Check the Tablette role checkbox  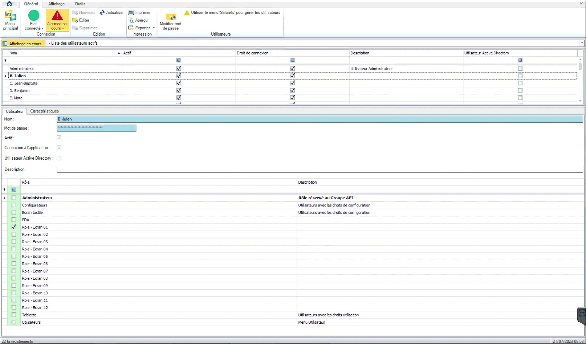click(x=14, y=315)
